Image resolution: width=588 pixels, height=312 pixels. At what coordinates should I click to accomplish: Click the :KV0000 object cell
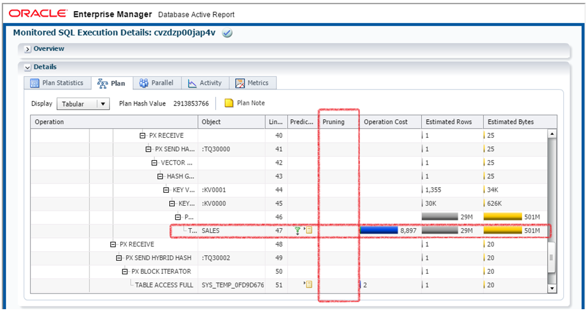214,204
